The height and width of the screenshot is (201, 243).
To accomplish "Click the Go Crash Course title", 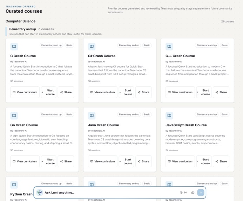I will (24, 125).
